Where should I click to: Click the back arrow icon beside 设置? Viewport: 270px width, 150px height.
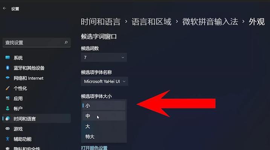pyautogui.click(x=5, y=8)
